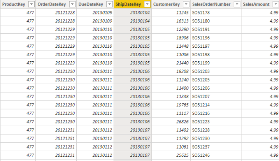Click customer key cell 11240
Image resolution: width=279 pixels, height=161 pixels.
point(171,80)
